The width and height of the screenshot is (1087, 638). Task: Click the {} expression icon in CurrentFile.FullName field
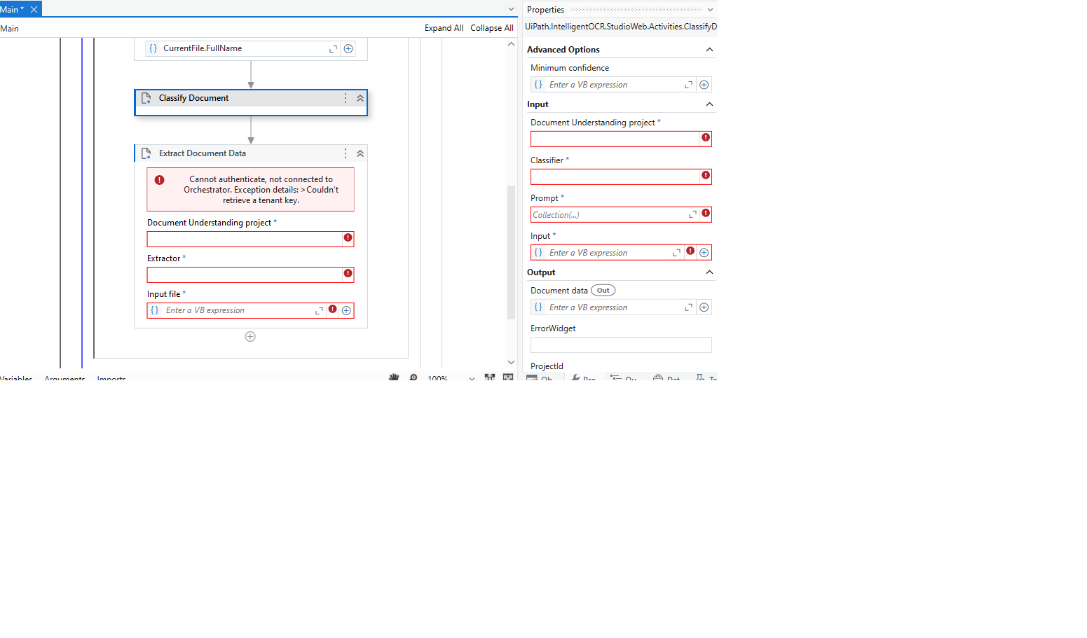(153, 48)
